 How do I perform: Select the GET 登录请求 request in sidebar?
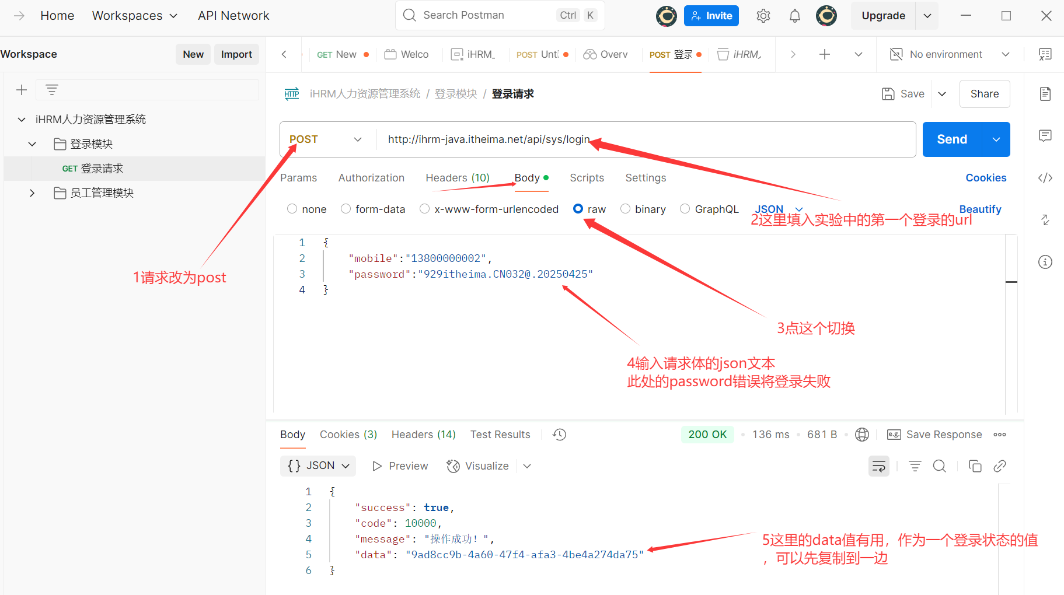point(134,169)
